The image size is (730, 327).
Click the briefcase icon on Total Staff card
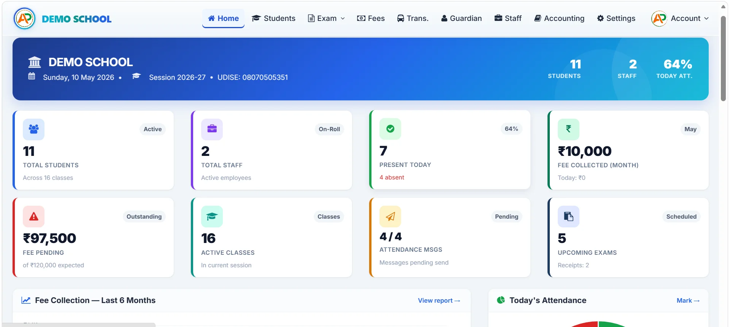pos(212,129)
